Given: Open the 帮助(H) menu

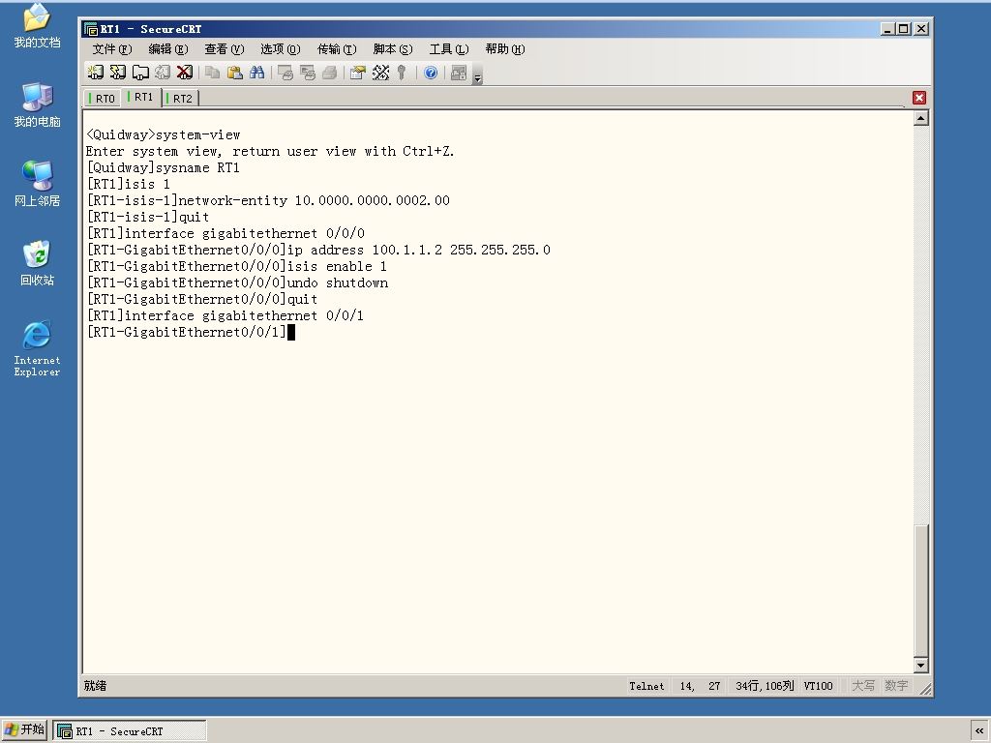Looking at the screenshot, I should [505, 49].
